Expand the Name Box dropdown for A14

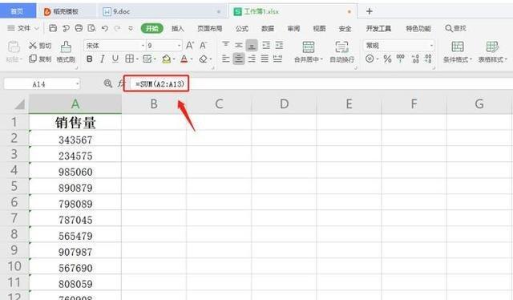pos(77,84)
